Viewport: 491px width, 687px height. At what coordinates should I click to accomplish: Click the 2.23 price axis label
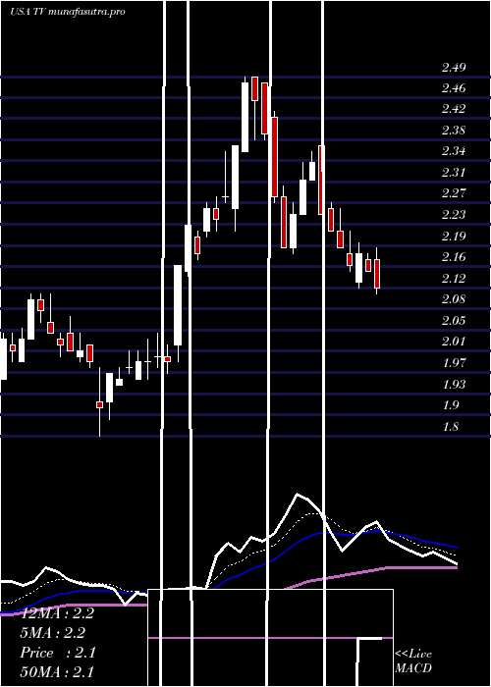coord(454,215)
